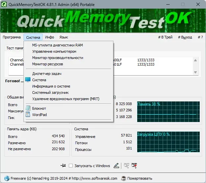Click the QuickMemoryTestOK title bar app icon
Viewport: 206px width, 183px height.
pyautogui.click(x=4, y=4)
